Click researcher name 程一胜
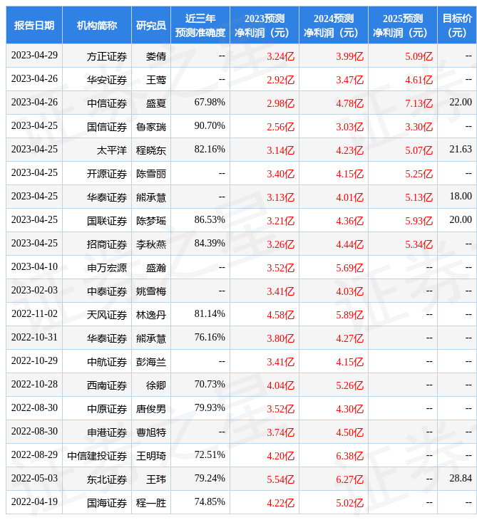This screenshot has height=520, width=477. [151, 503]
